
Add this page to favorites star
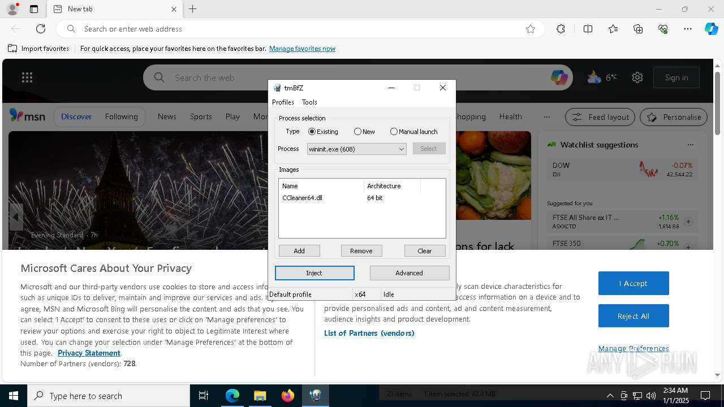[x=531, y=29]
